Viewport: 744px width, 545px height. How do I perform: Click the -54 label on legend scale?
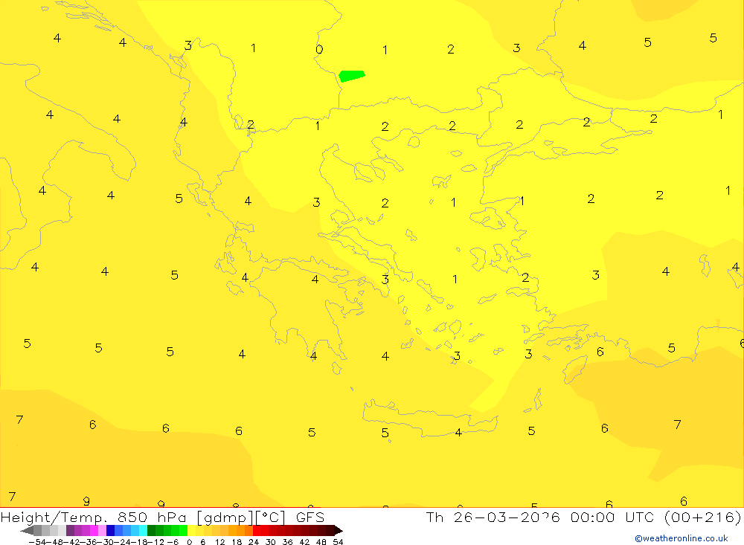coord(37,542)
